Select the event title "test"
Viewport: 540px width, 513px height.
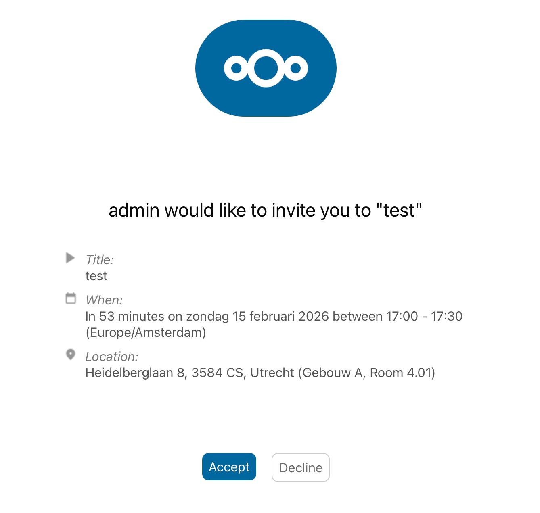click(96, 276)
